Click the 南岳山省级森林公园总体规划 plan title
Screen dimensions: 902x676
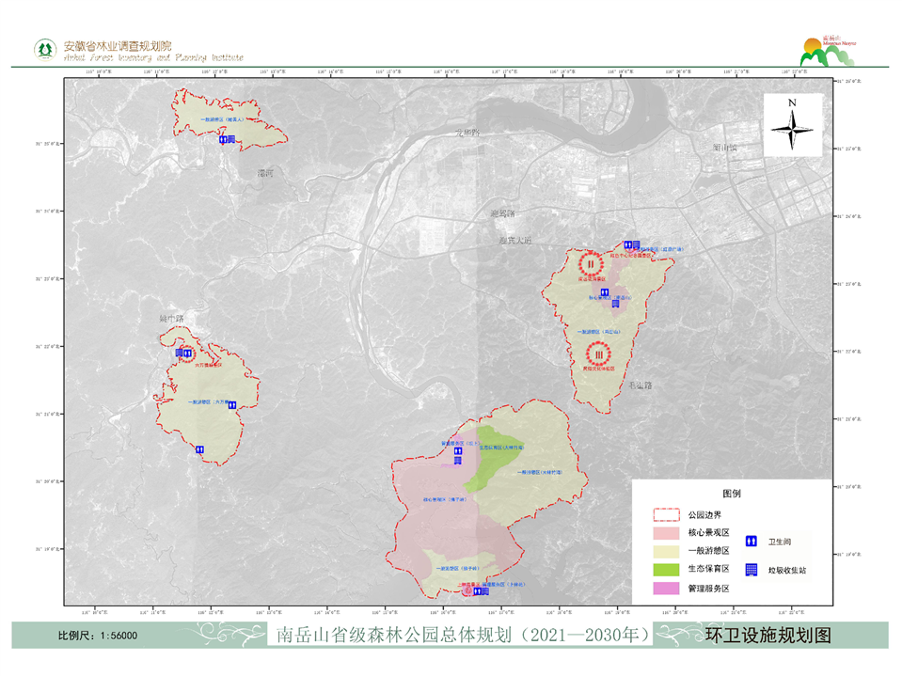(462, 636)
